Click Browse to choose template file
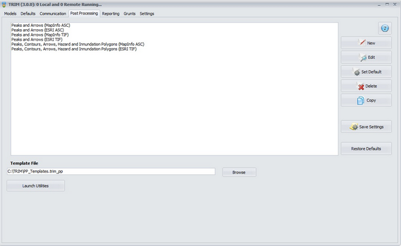The height and width of the screenshot is (246, 401). coord(239,173)
